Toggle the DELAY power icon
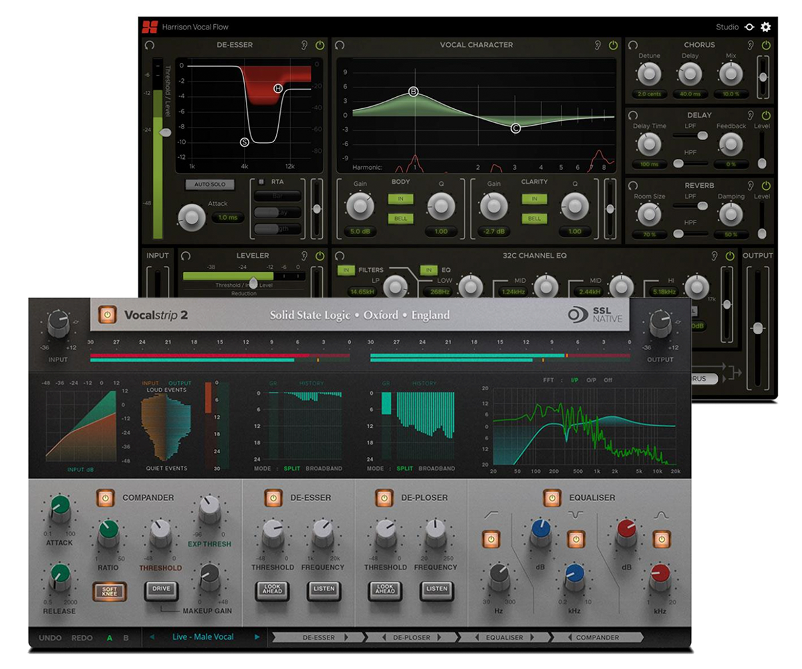Viewport: 802px width, 669px height. pos(766,115)
